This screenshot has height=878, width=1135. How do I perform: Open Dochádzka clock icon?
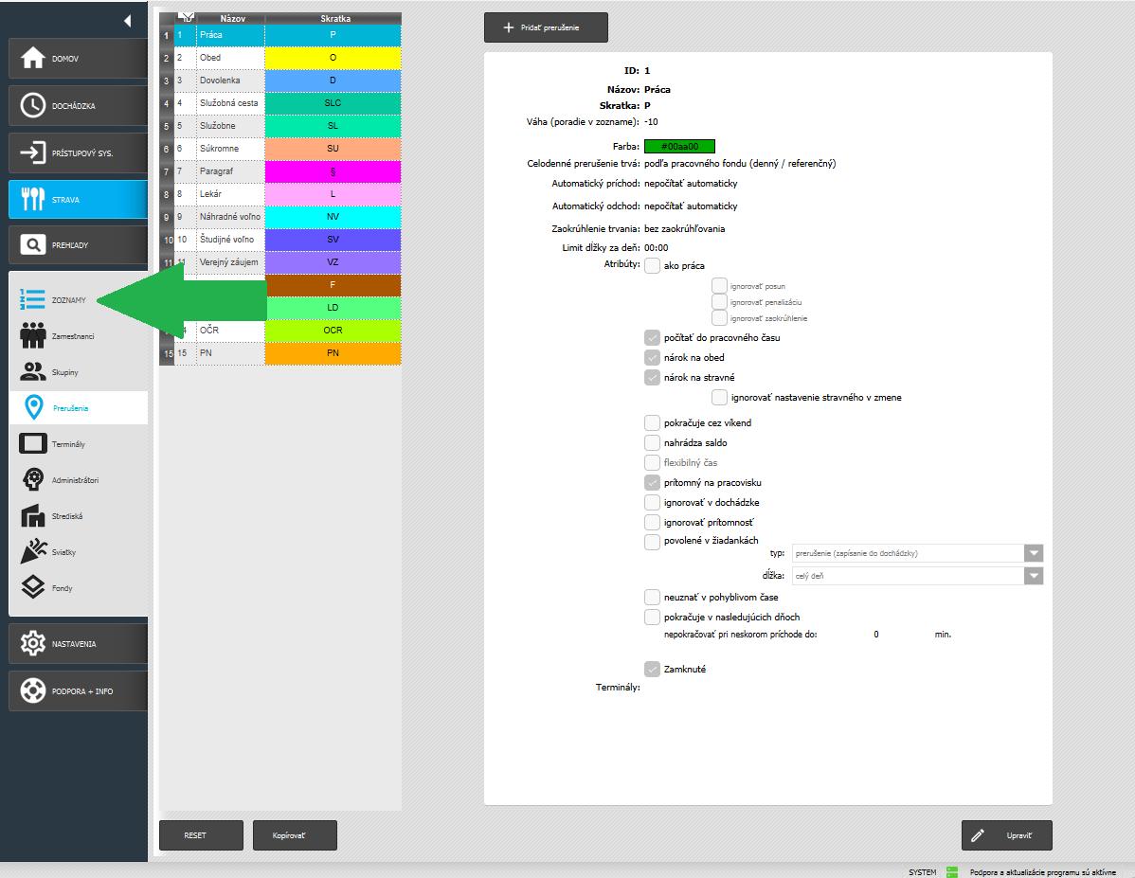coord(33,106)
